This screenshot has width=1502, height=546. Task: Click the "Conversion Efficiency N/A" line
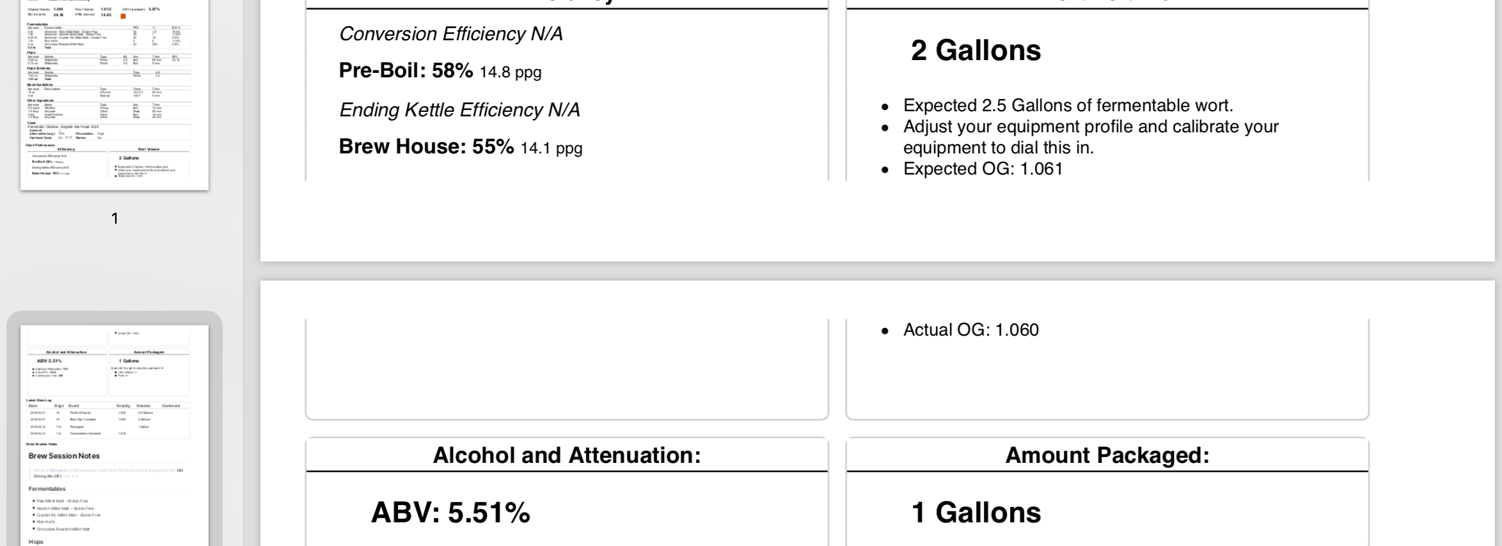451,34
